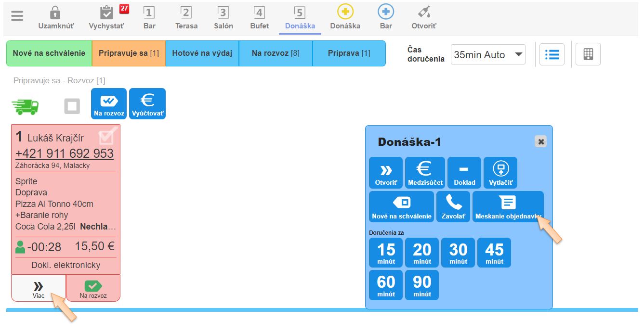The image size is (644, 332).
Task: Switch to grid view icon
Action: (x=588, y=54)
